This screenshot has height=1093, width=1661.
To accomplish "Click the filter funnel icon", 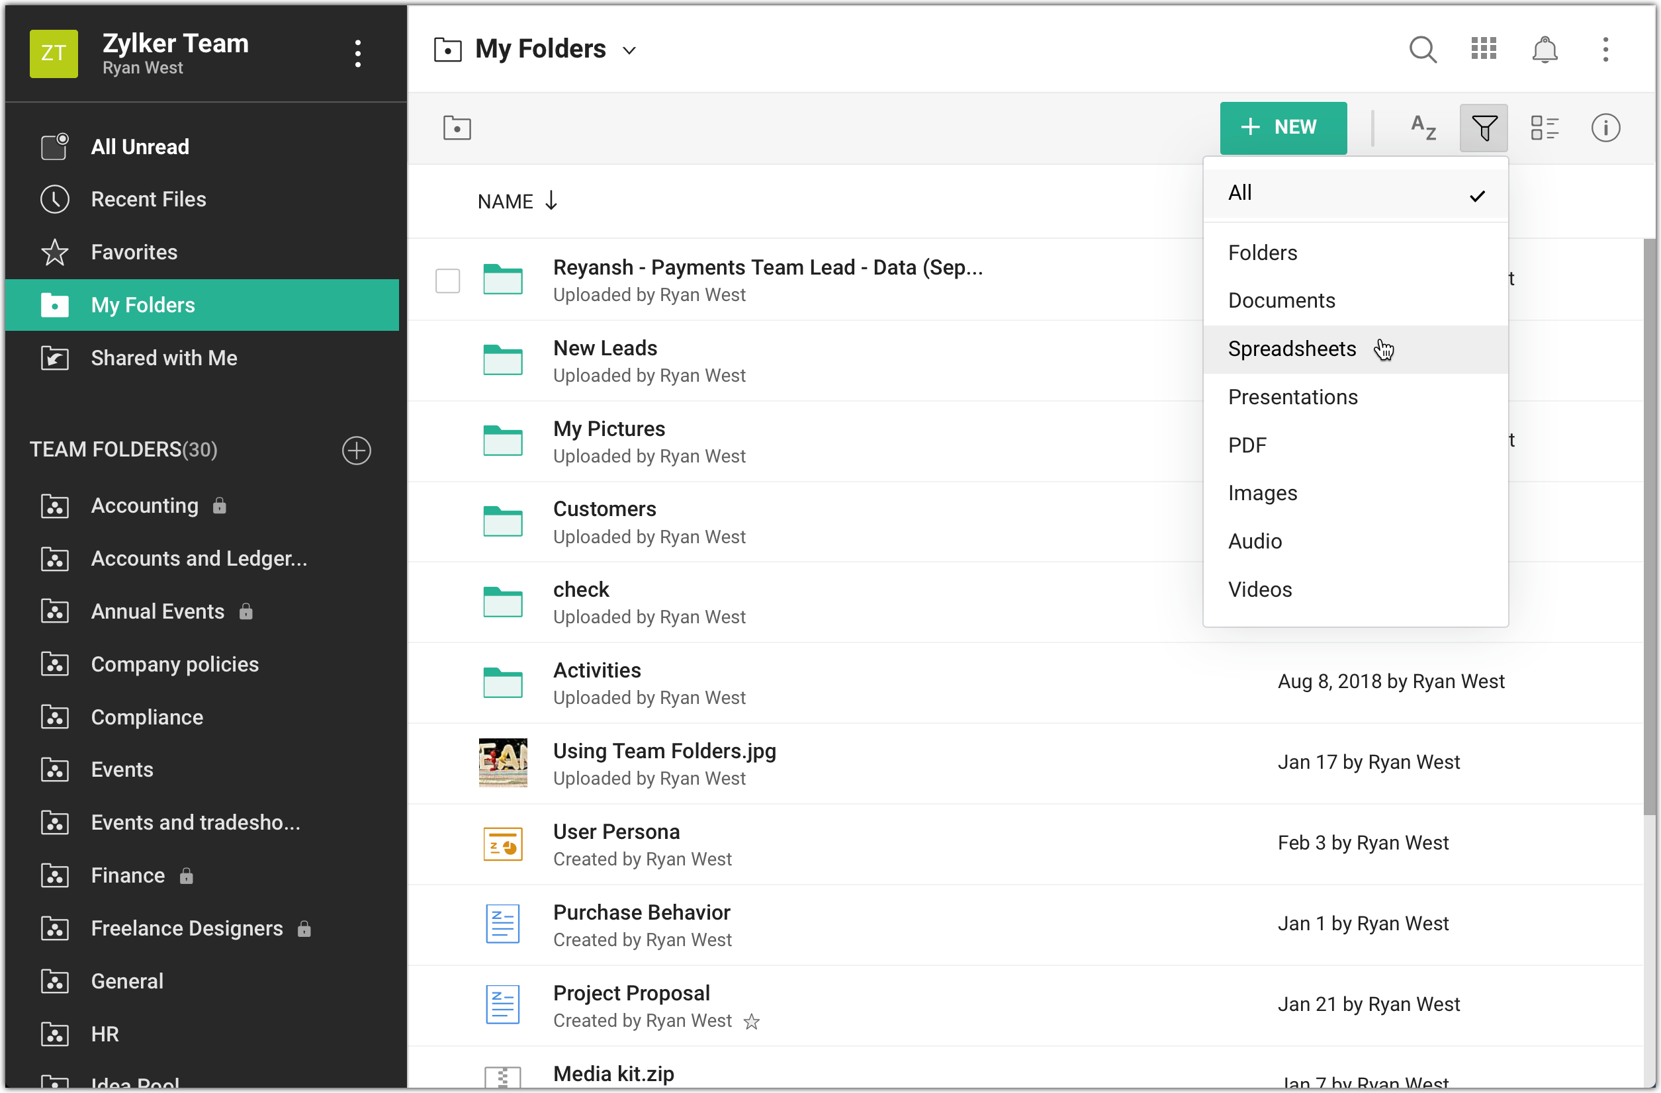I will [1483, 128].
